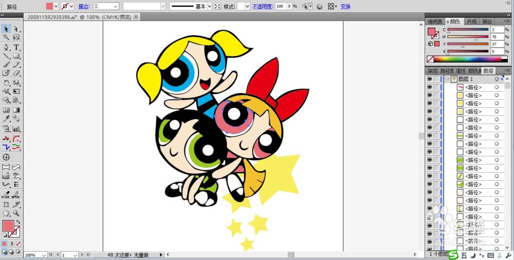Select the Type tool

[x=16, y=47]
